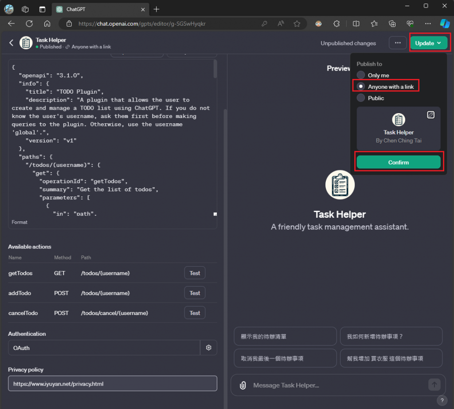Open browser settings and more menu
This screenshot has width=454, height=409.
(428, 24)
